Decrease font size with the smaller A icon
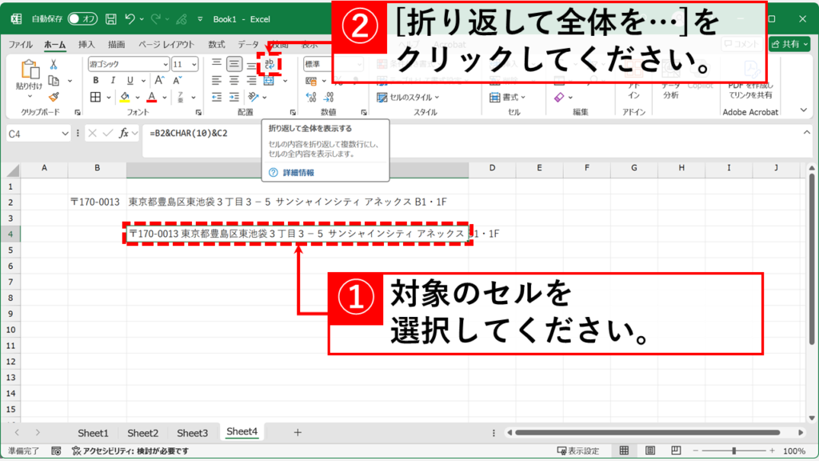 tap(177, 80)
